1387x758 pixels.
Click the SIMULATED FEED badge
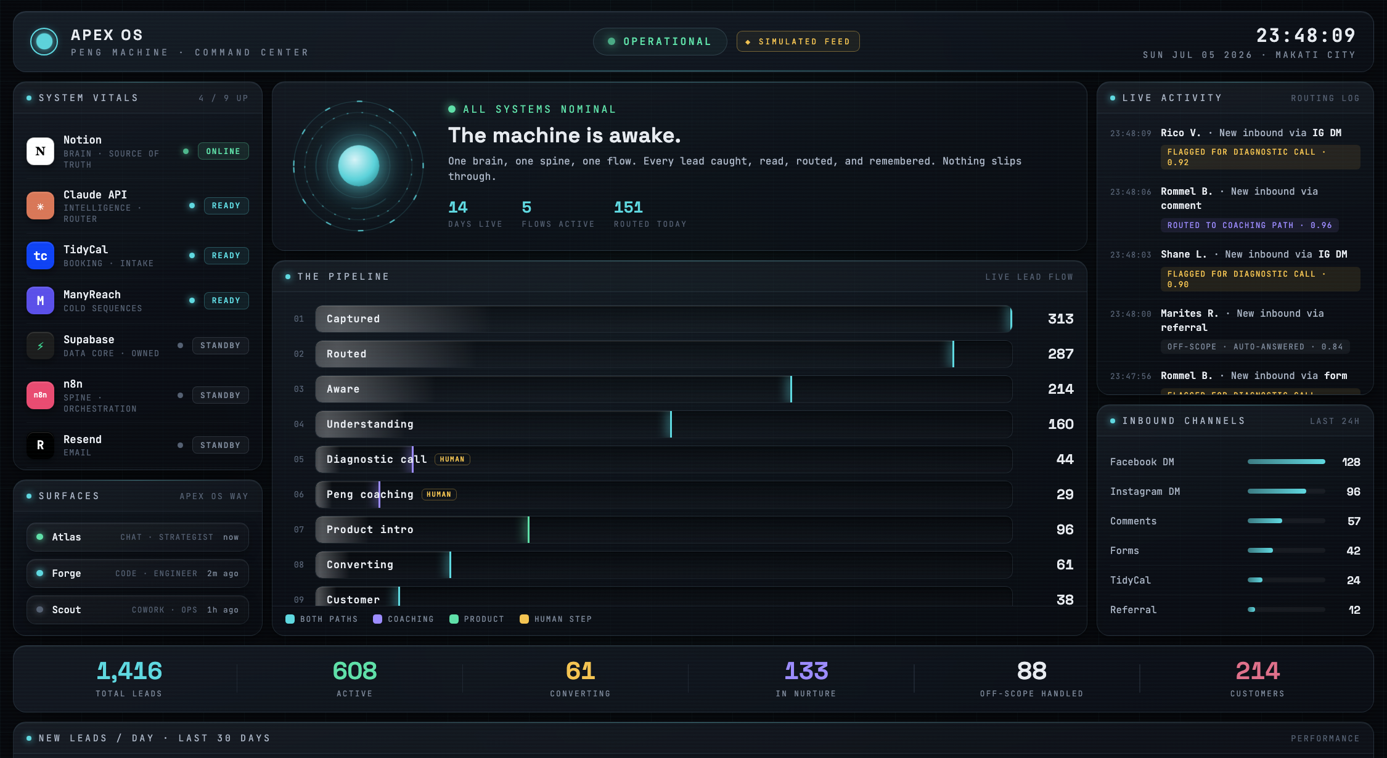tap(798, 41)
